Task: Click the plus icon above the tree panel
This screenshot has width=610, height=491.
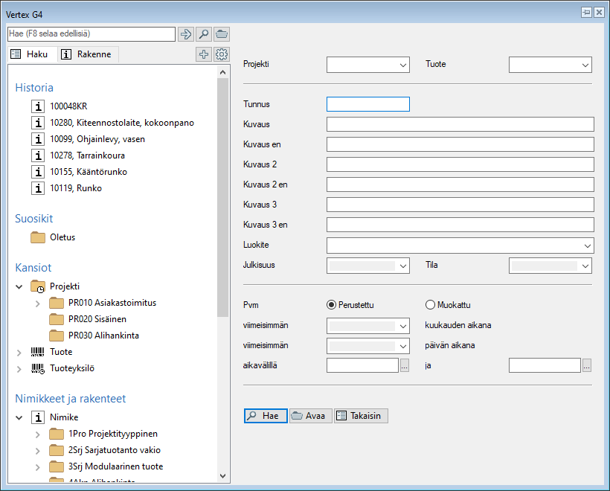Action: click(204, 54)
